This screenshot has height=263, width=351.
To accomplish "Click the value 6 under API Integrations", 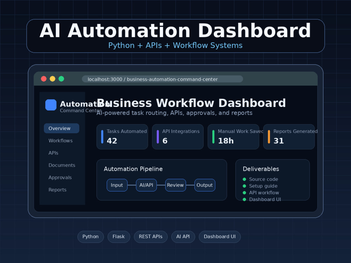I will pyautogui.click(x=165, y=141).
